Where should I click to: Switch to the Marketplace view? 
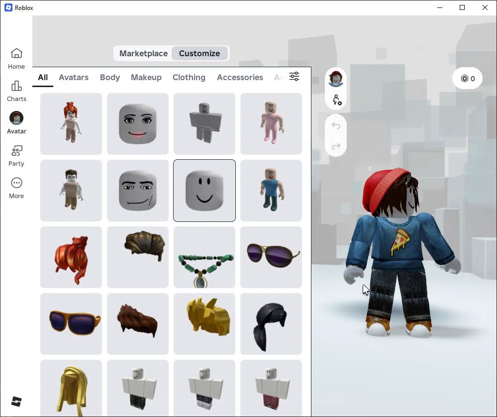(143, 53)
